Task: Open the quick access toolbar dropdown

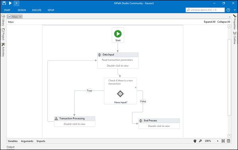Action: pyautogui.click(x=16, y=3)
